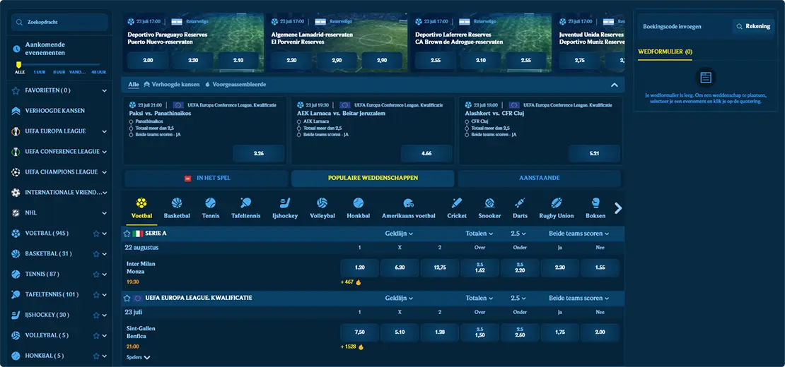Image resolution: width=785 pixels, height=367 pixels.
Task: Set upcoming events slider to Alle
Action: (20, 72)
